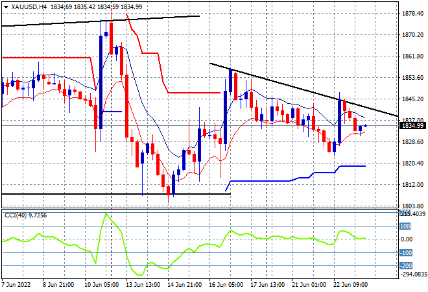
Task: Click the 17 Jun 13:00 time label
Action: tap(267, 285)
